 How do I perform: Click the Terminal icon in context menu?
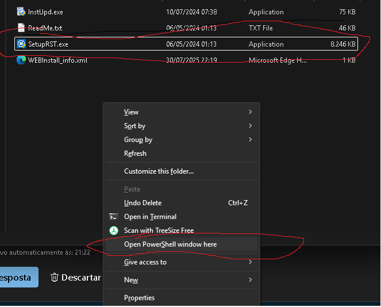click(113, 217)
